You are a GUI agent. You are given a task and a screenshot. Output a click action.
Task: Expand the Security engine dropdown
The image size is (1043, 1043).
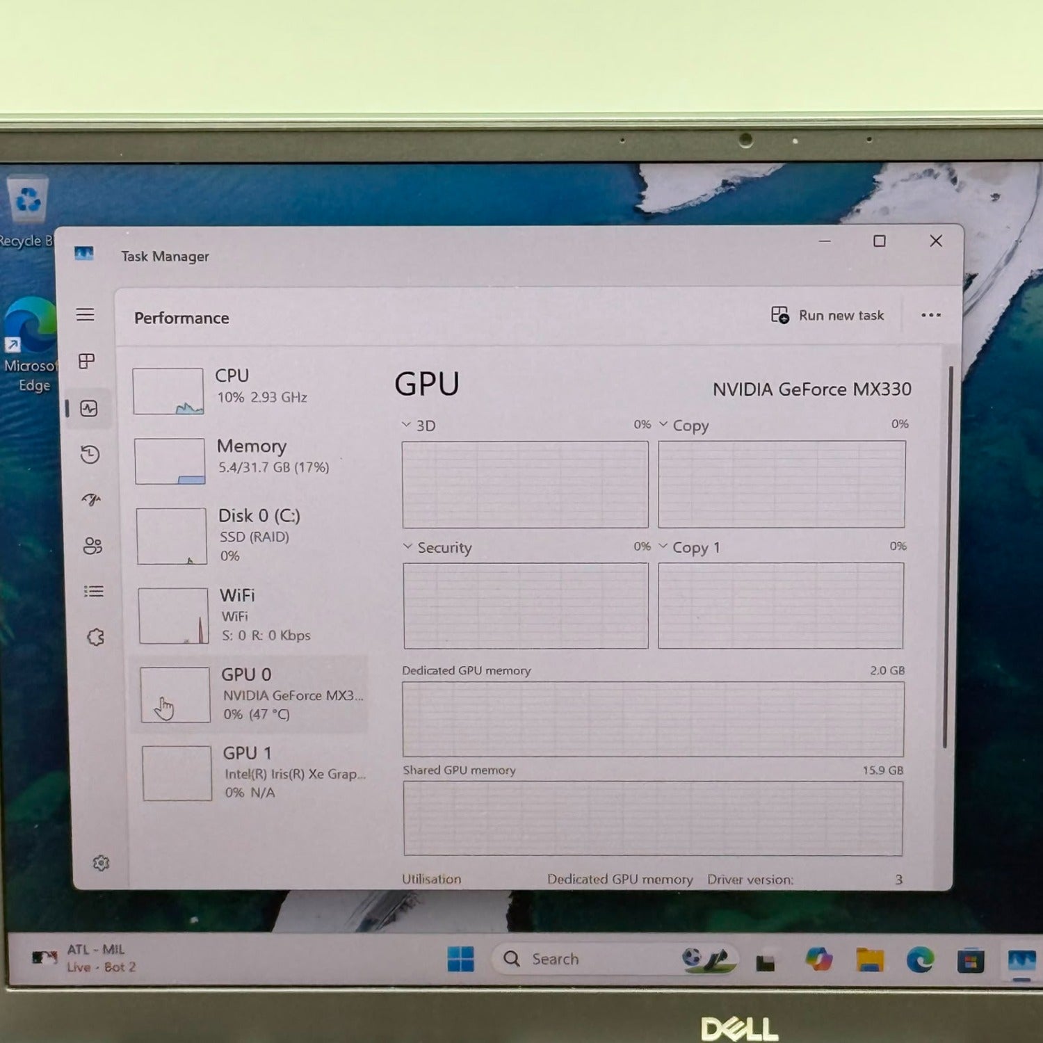(437, 547)
